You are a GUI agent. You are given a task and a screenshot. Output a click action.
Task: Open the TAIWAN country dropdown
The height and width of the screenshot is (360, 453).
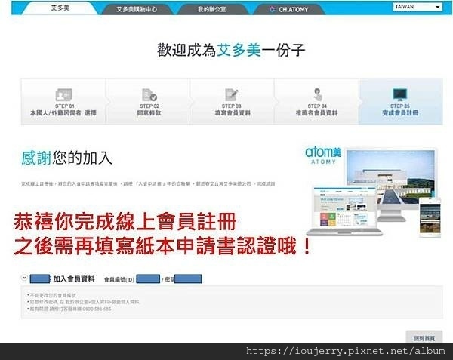click(418, 7)
